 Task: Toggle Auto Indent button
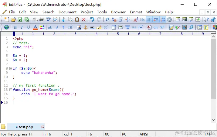pos(156,19)
